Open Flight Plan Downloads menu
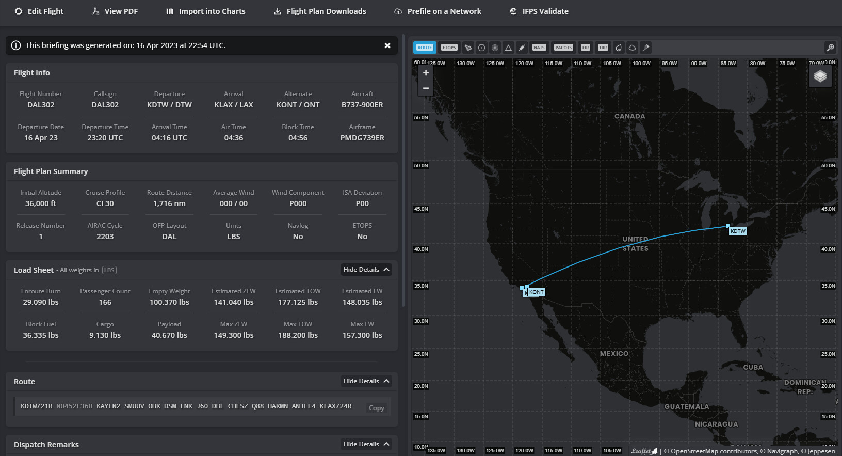Image resolution: width=842 pixels, height=456 pixels. (x=320, y=11)
